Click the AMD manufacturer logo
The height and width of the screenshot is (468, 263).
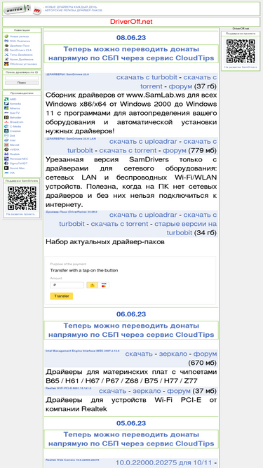tap(6, 99)
